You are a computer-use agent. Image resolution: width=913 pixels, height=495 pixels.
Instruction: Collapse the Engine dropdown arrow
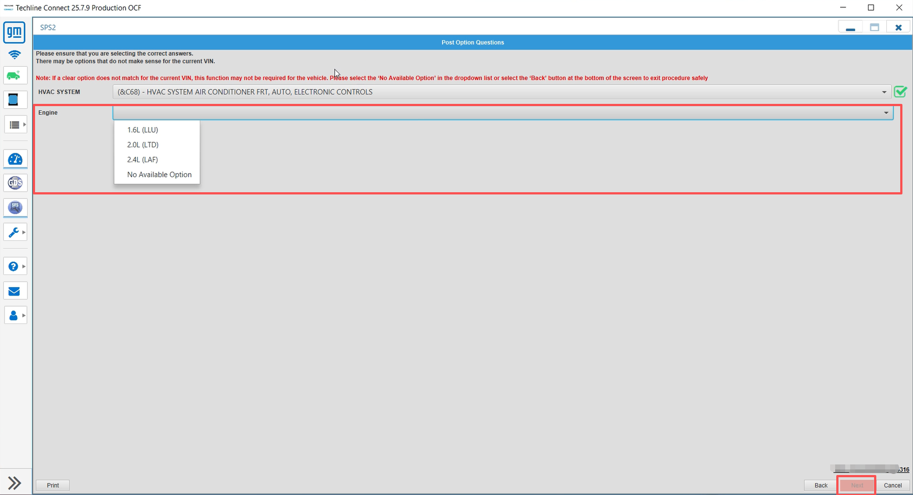(x=886, y=113)
